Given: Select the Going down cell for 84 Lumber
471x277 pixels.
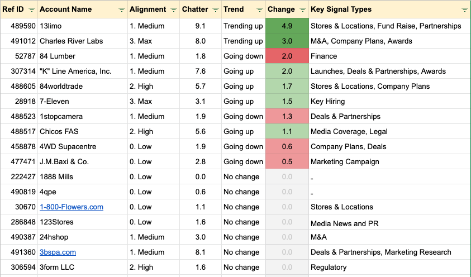Looking at the screenshot, I should point(244,56).
